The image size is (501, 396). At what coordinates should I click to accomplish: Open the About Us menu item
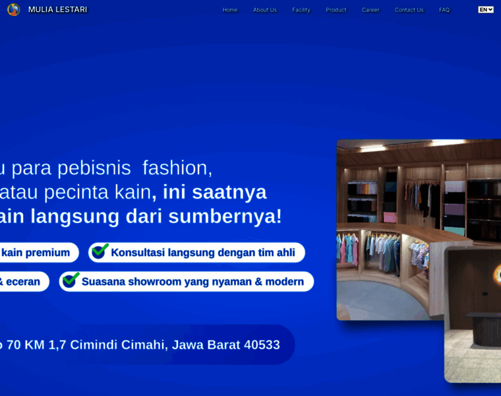pos(265,10)
